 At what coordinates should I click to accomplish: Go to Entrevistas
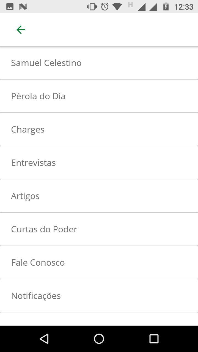point(99,163)
